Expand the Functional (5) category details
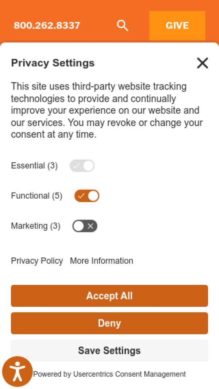Viewport: 219px width, 389px height. pos(36,196)
